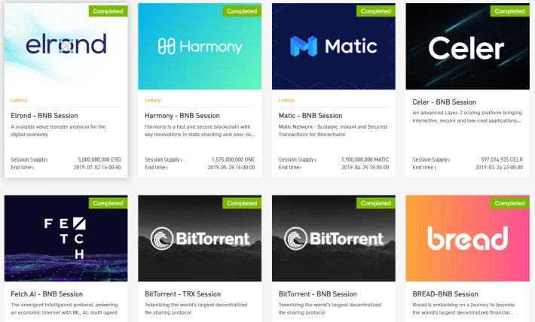Click Session Supply label on Harmony card

(164, 159)
